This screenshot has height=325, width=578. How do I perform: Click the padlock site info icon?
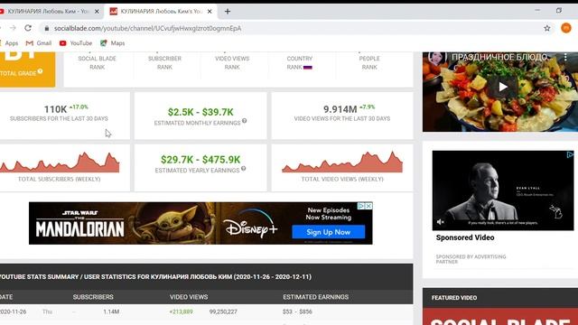(x=46, y=28)
